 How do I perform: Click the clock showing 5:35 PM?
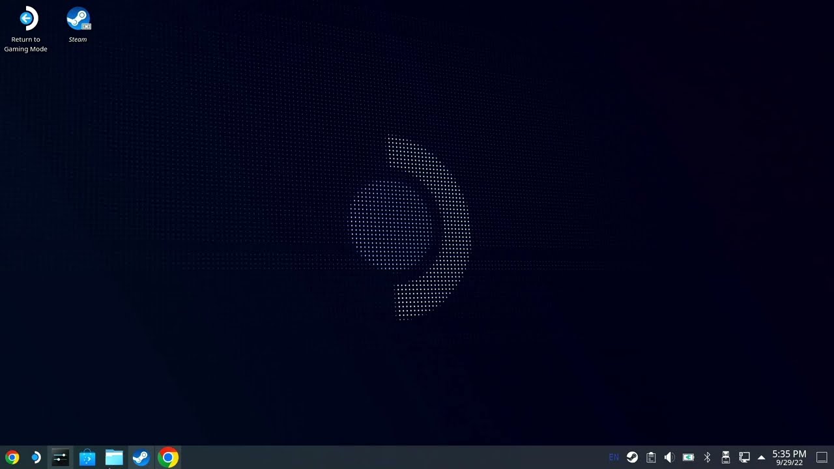click(x=789, y=457)
